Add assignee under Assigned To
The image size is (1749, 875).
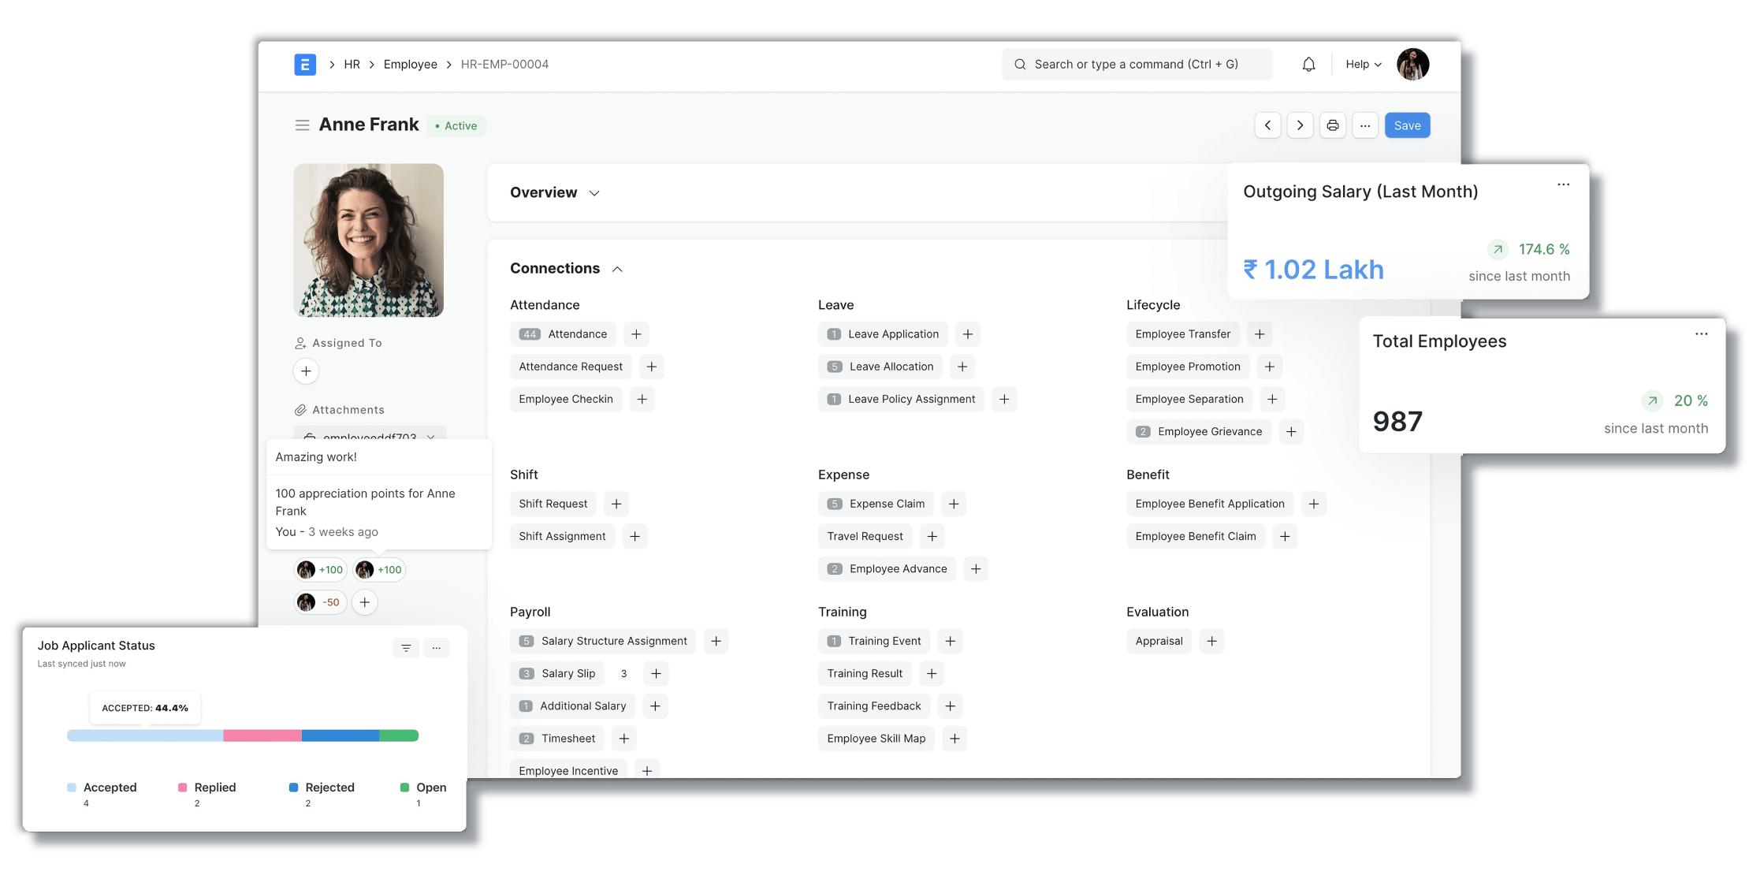click(x=306, y=371)
